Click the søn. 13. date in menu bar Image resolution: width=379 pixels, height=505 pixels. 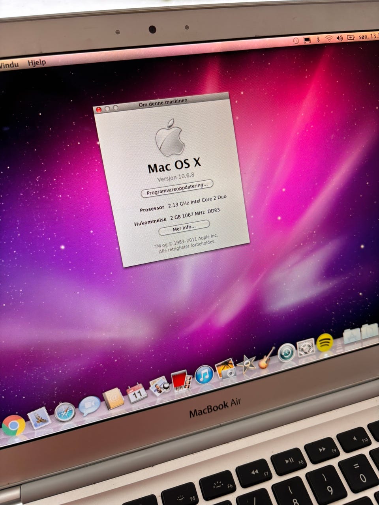pos(369,36)
